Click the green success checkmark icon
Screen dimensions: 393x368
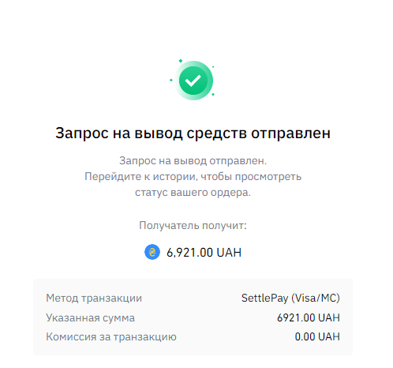pyautogui.click(x=193, y=81)
